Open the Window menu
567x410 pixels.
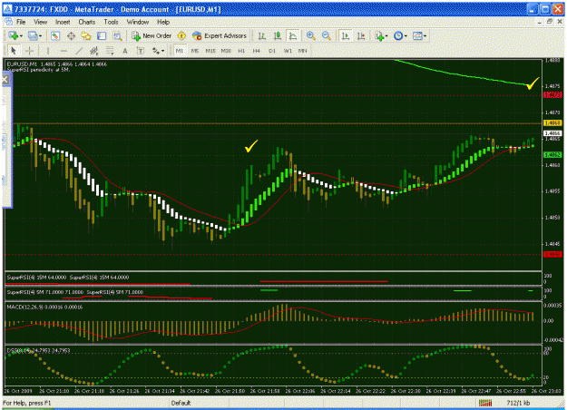point(138,22)
